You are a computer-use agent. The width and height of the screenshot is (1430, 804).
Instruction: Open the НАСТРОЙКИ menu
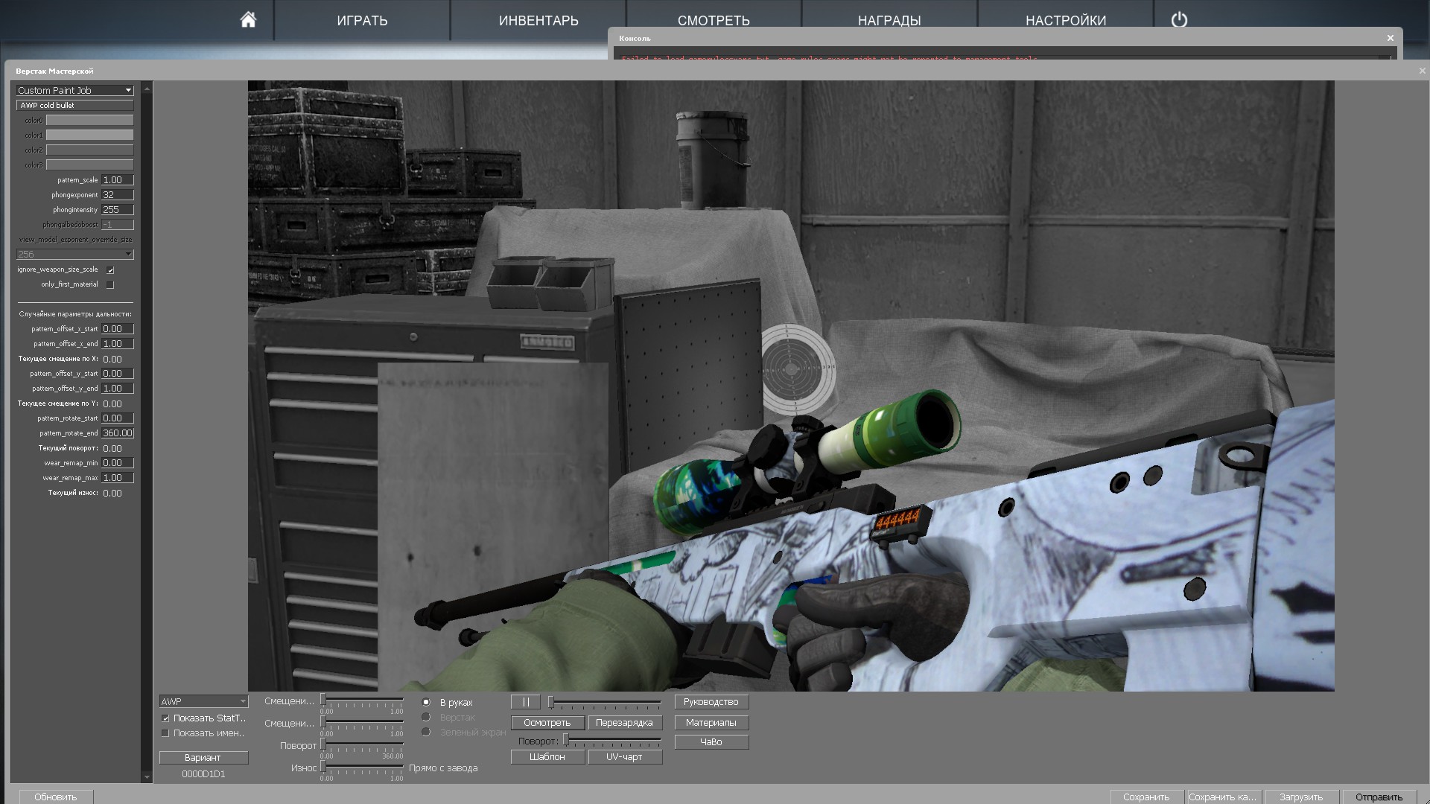point(1066,20)
